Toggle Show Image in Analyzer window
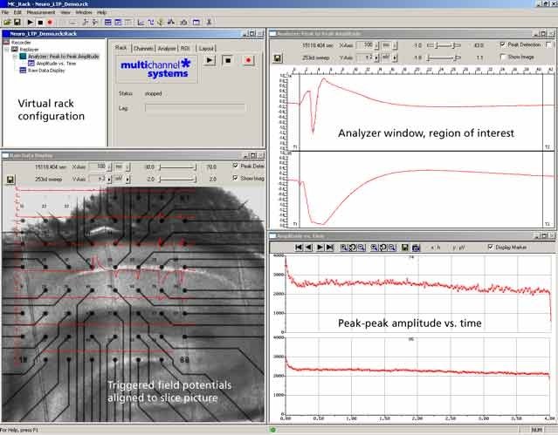Viewport: 558px width, 435px height. tap(502, 57)
